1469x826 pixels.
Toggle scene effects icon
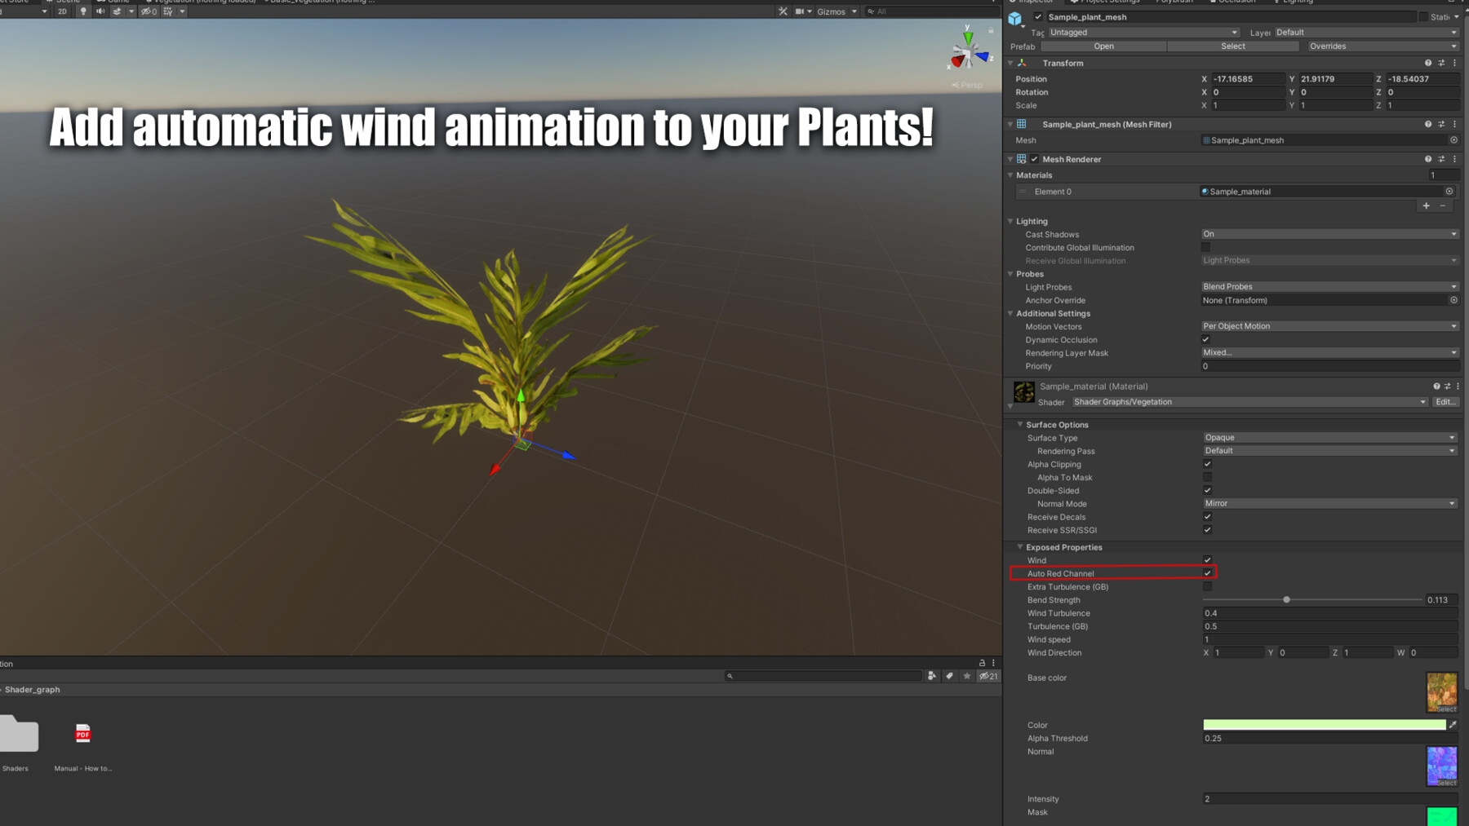[117, 11]
